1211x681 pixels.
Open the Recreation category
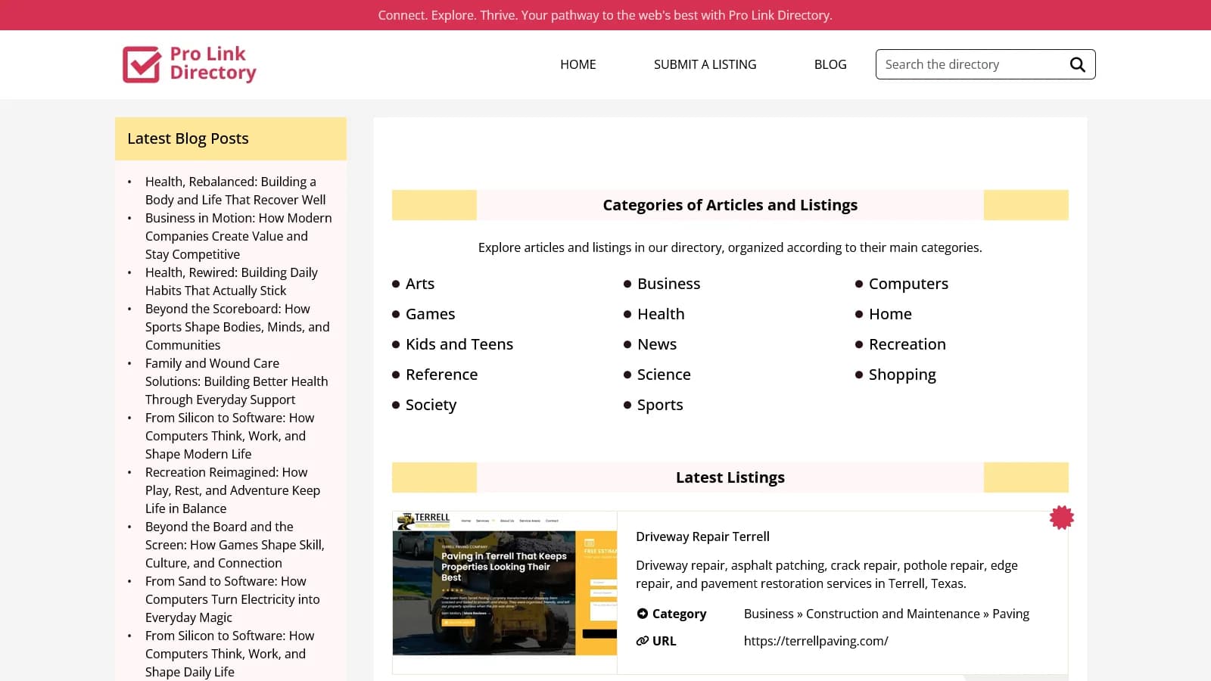[907, 344]
